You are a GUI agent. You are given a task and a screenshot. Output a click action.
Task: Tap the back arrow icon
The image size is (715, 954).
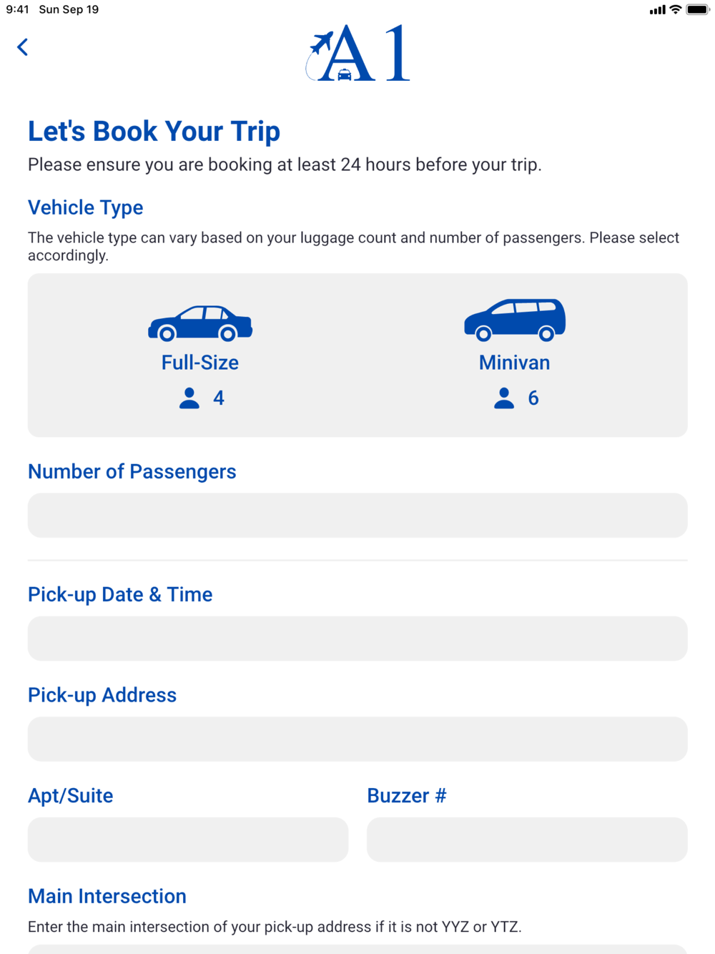23,47
